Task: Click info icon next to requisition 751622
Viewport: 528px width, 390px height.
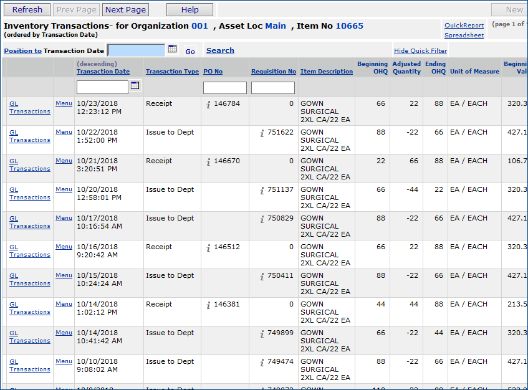Action: click(262, 133)
